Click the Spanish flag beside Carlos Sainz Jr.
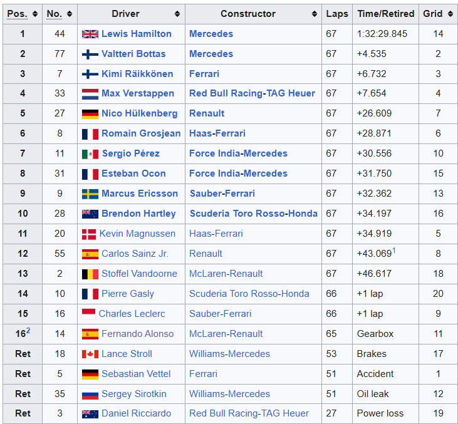 click(90, 254)
